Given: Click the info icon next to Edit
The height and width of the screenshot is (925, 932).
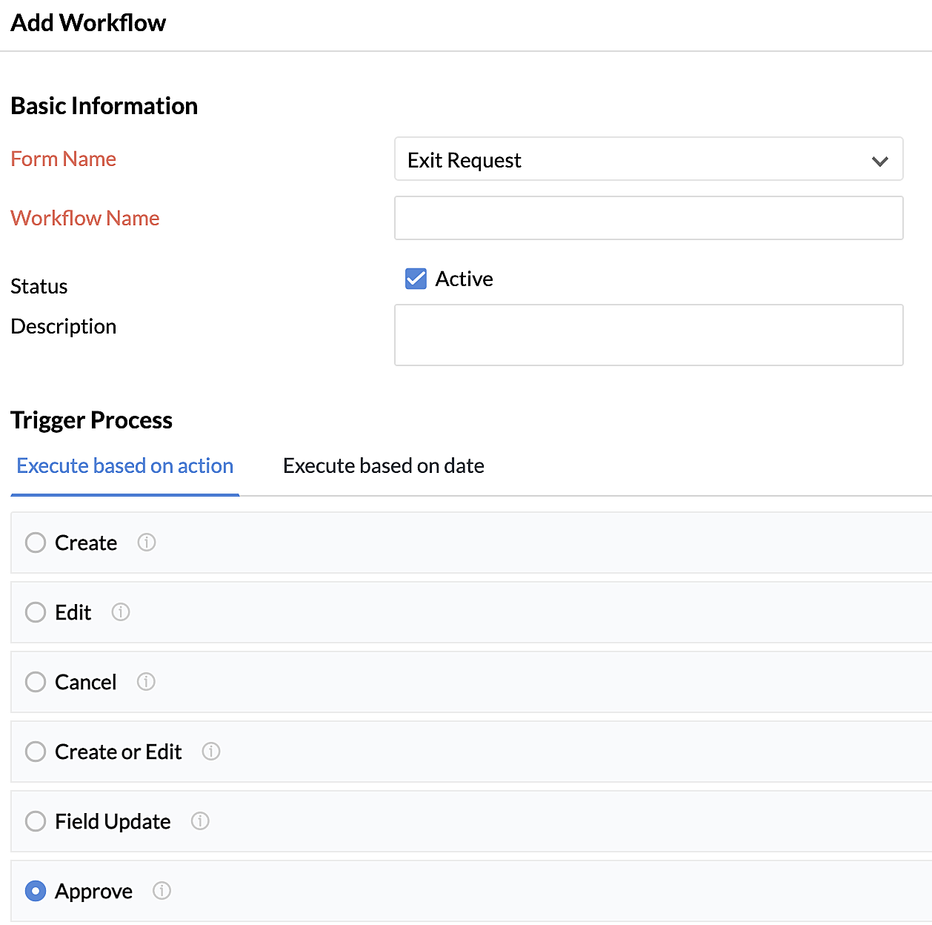Looking at the screenshot, I should point(121,612).
